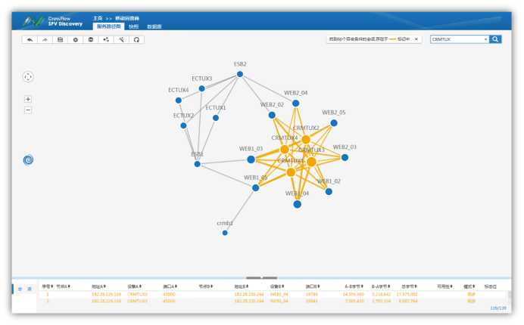Sort table by 总字节 column
524x325 pixels.
coord(409,286)
